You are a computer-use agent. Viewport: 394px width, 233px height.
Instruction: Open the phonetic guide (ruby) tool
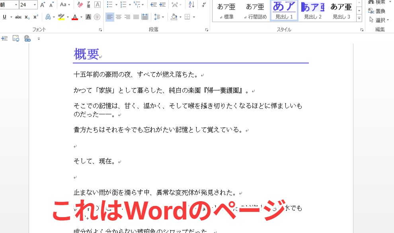click(x=88, y=5)
